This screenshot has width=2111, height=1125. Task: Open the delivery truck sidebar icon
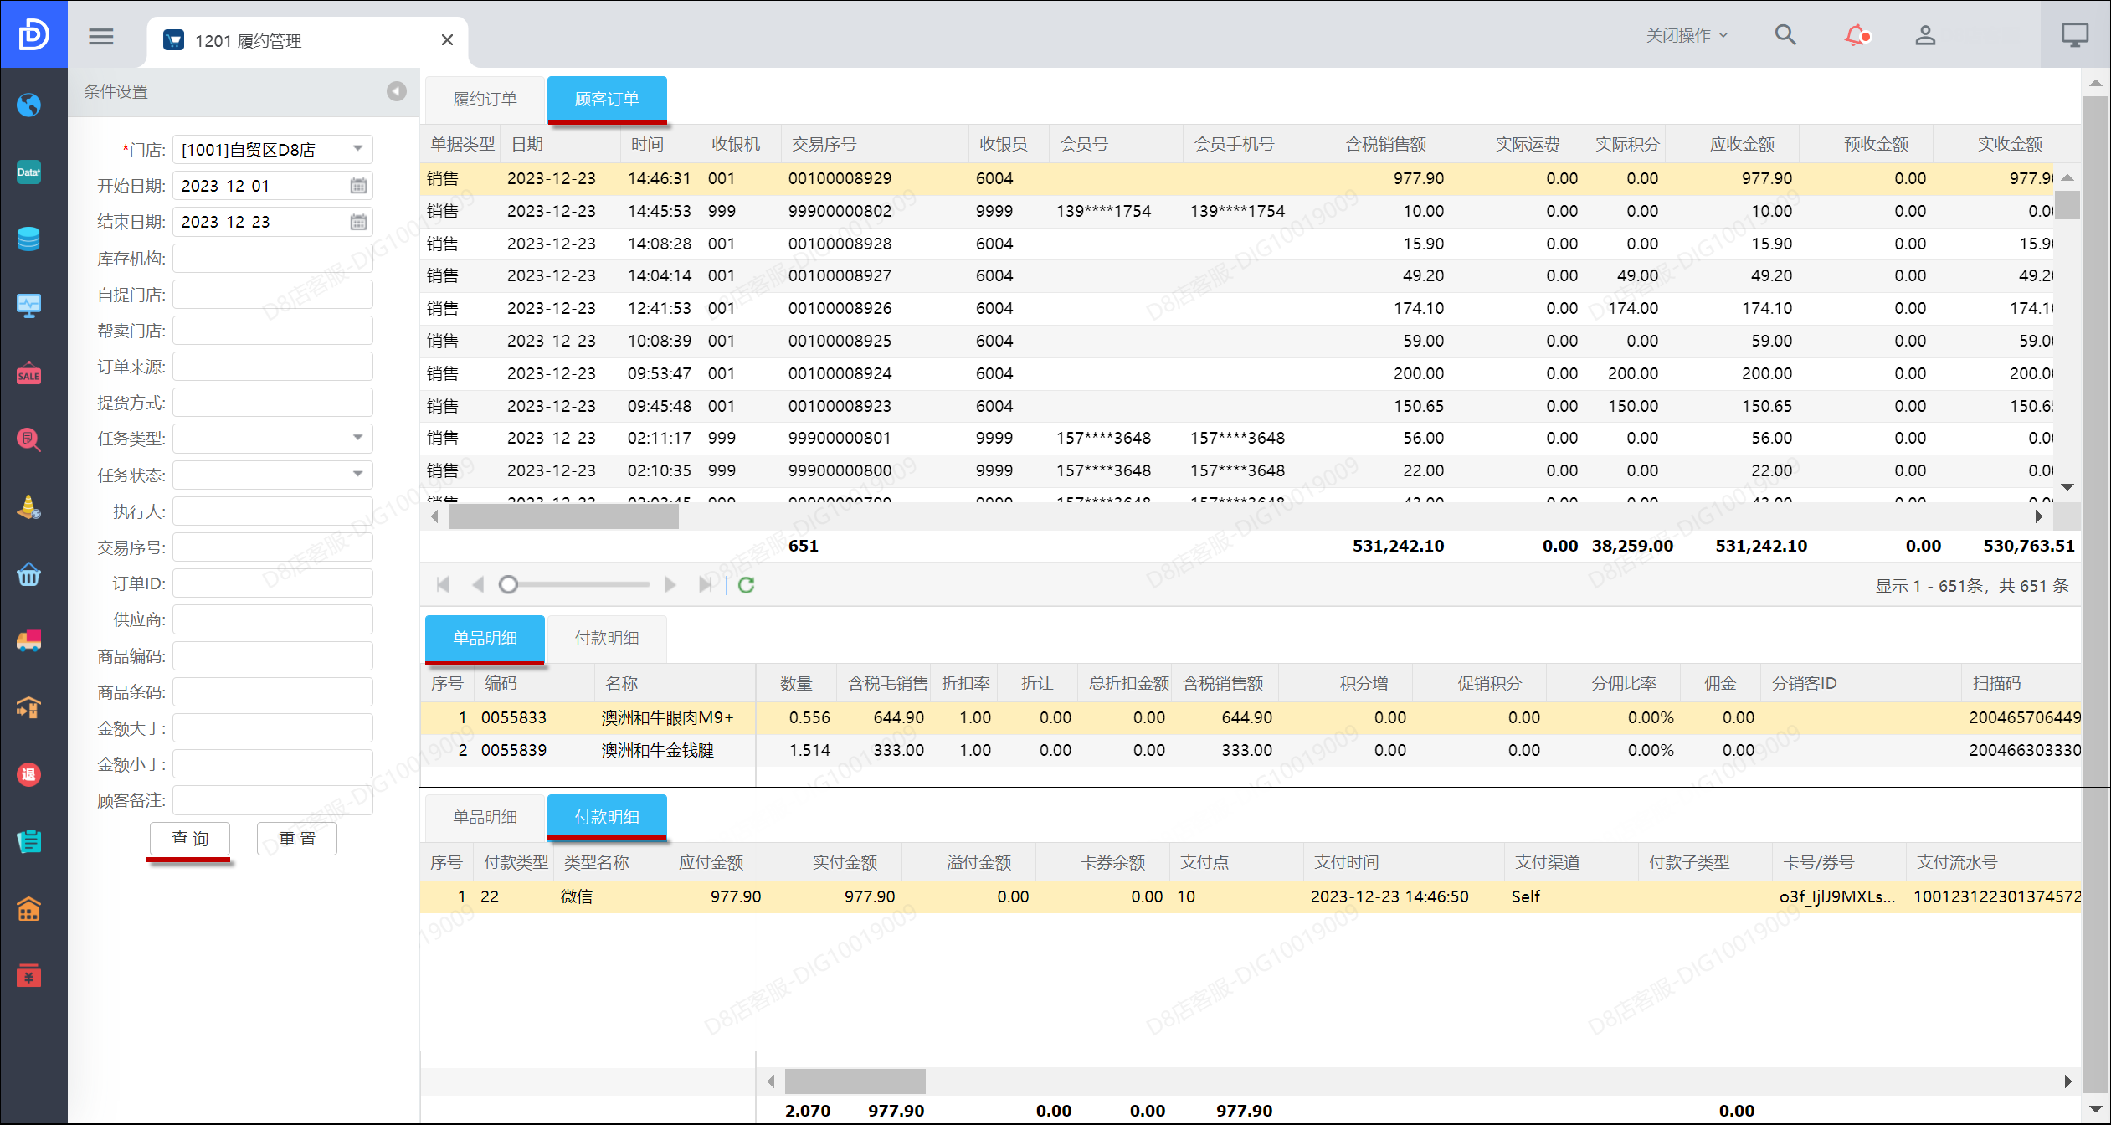pyautogui.click(x=29, y=640)
